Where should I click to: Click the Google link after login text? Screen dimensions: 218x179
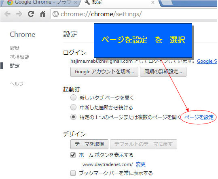pyautogui.click(x=207, y=61)
